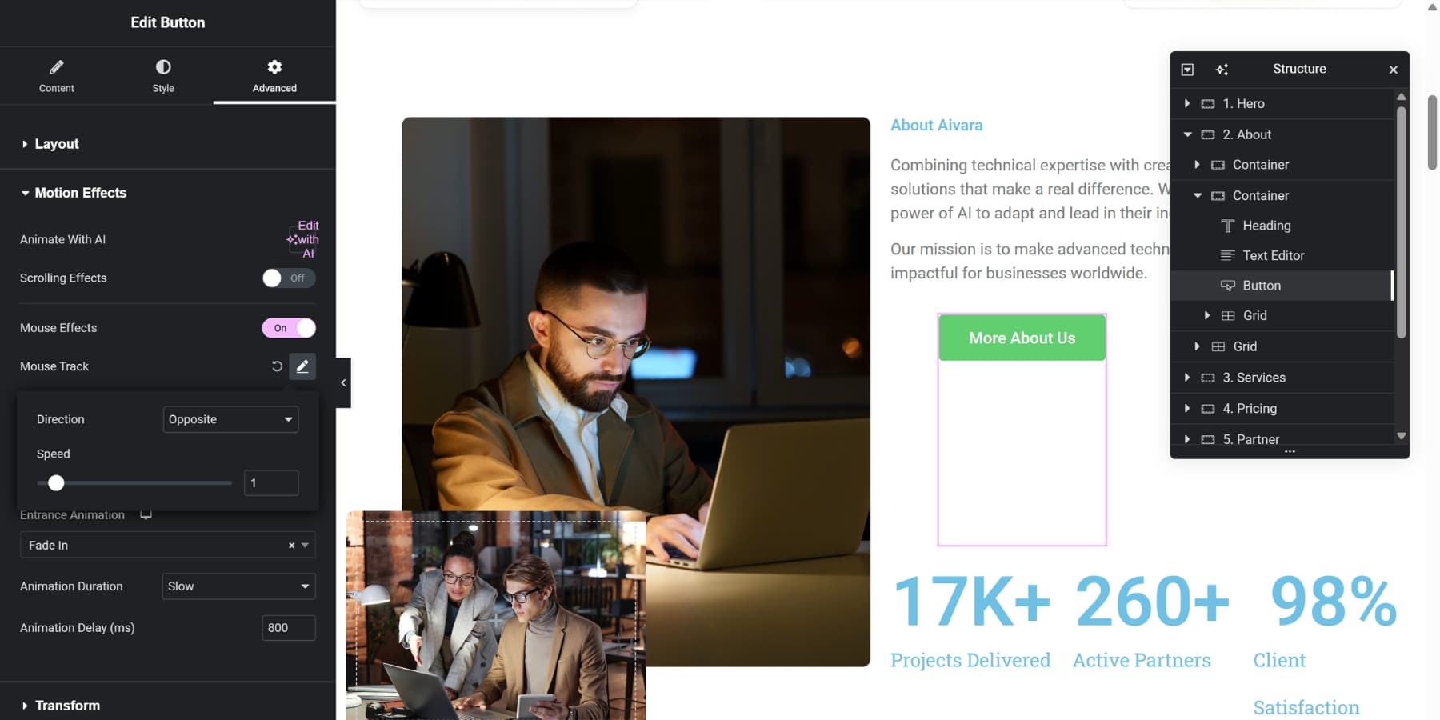
Task: Open the AI sparkle icon in Structure panel
Action: (1222, 70)
